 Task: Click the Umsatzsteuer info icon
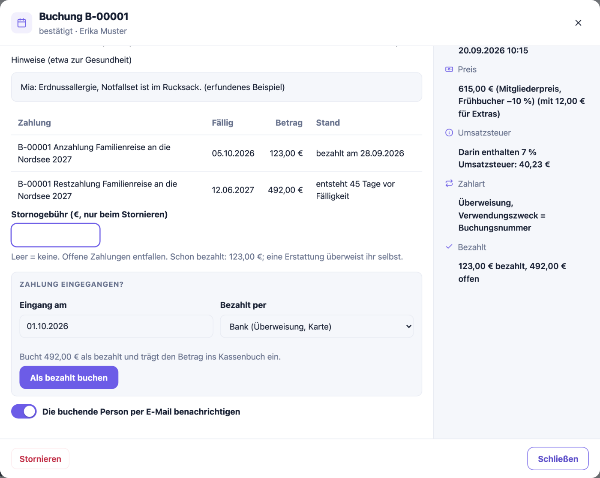point(449,133)
